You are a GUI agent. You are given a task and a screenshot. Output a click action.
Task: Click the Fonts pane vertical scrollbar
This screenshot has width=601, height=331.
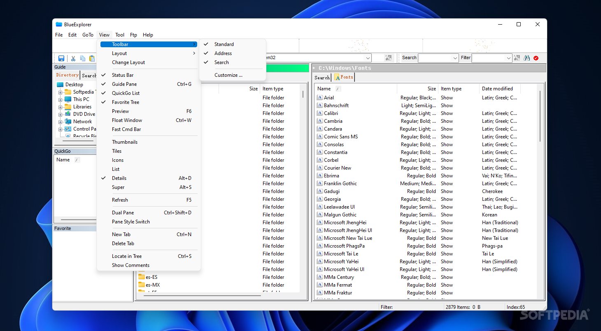tap(540, 116)
